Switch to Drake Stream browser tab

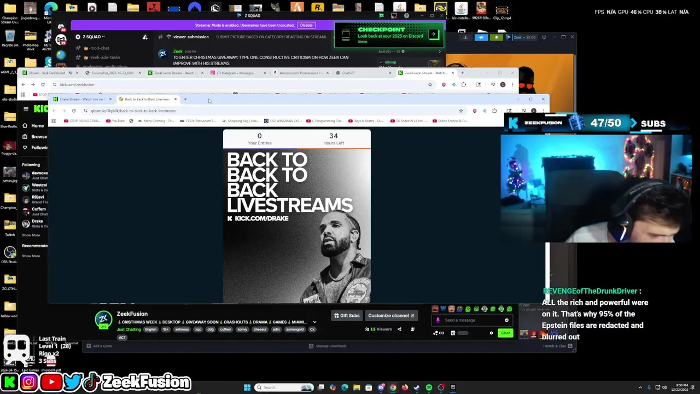pyautogui.click(x=81, y=99)
